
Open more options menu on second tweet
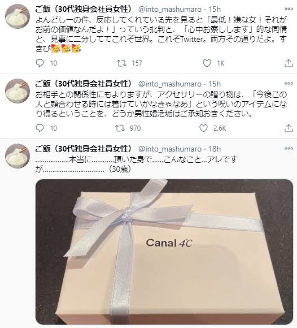[289, 84]
